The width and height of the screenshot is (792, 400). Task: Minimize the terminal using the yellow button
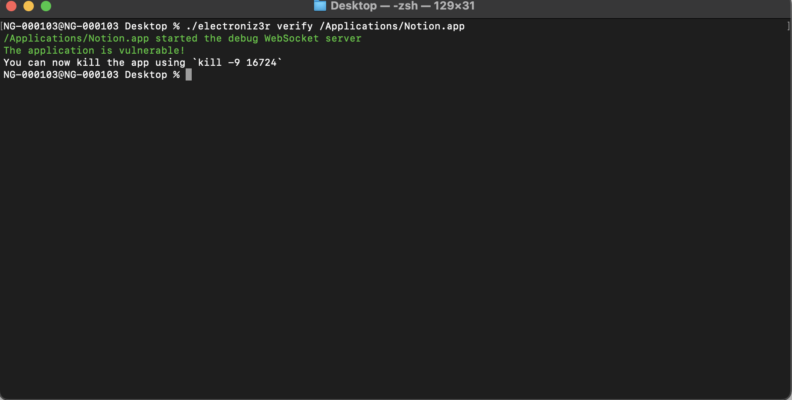[x=29, y=6]
